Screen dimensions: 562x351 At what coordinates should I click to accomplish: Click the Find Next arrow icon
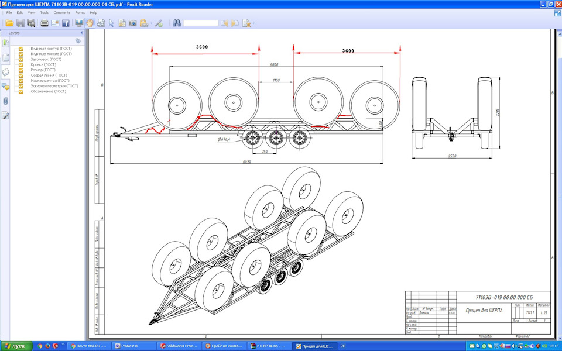coord(235,23)
